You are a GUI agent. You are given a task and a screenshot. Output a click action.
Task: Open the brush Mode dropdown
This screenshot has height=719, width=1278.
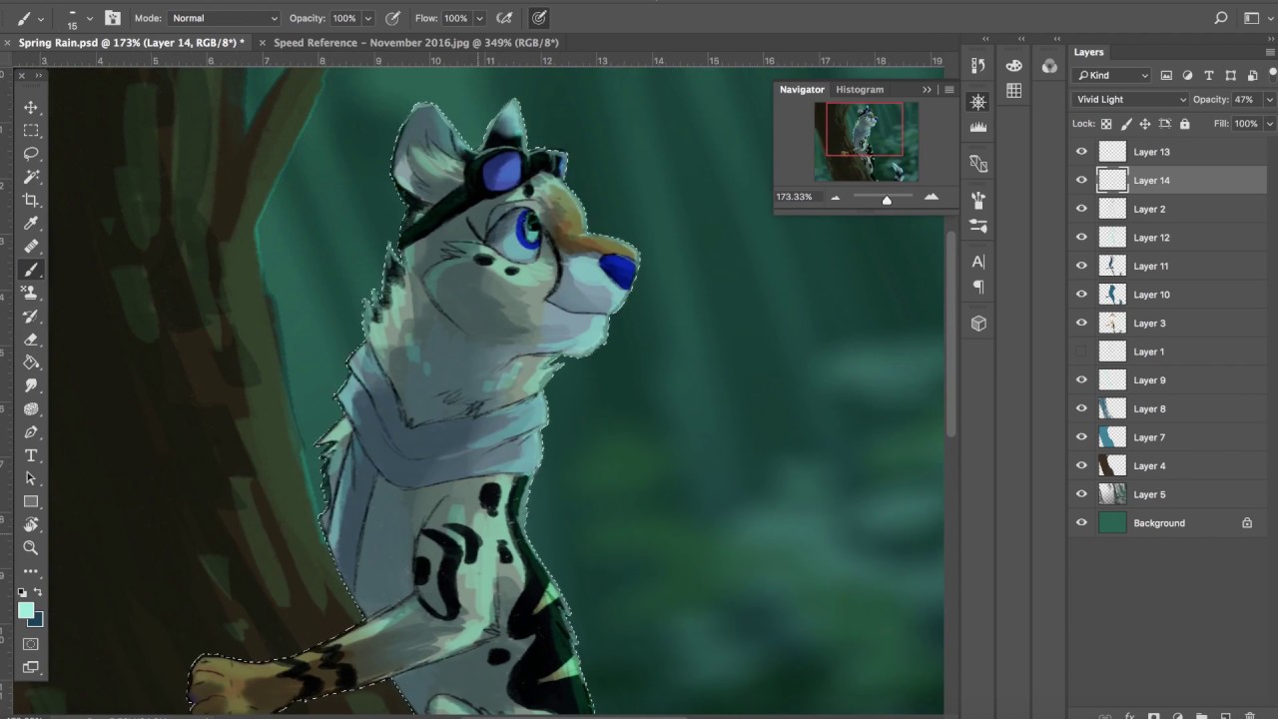pyautogui.click(x=225, y=18)
